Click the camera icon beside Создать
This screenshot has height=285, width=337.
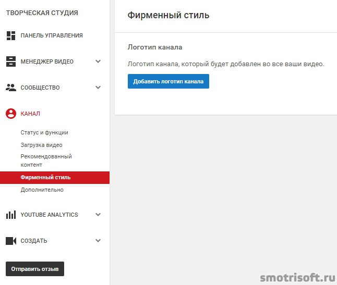[x=11, y=241]
